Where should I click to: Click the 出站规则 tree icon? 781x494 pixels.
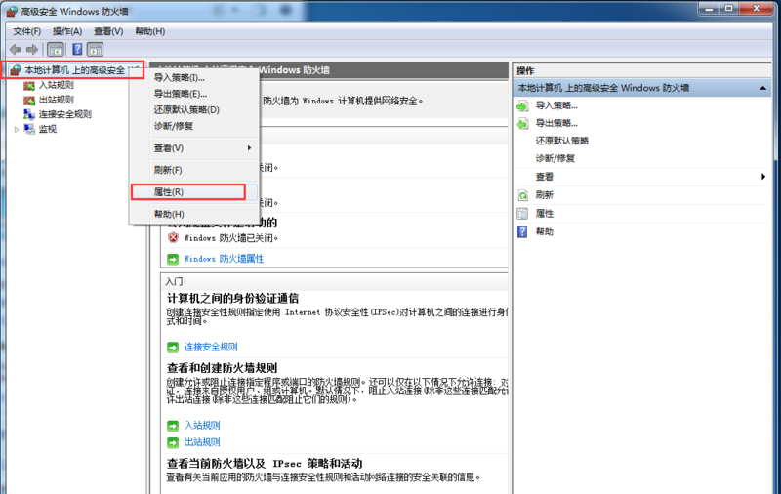[29, 101]
